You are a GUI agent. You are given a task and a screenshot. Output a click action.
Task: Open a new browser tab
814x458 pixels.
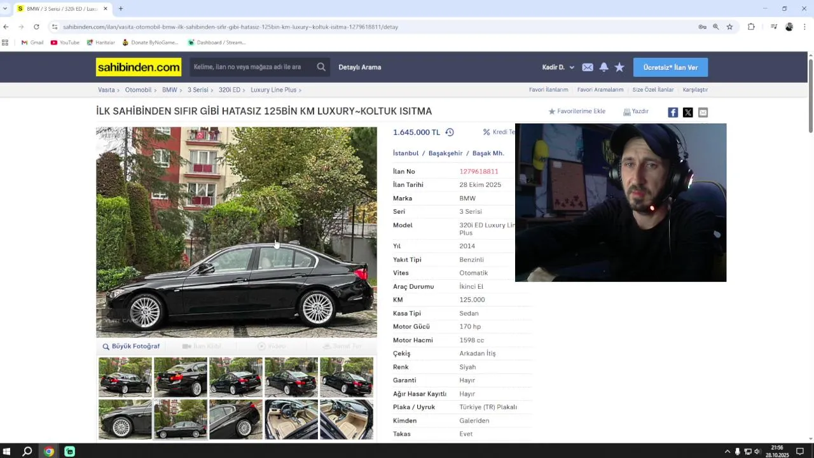120,8
